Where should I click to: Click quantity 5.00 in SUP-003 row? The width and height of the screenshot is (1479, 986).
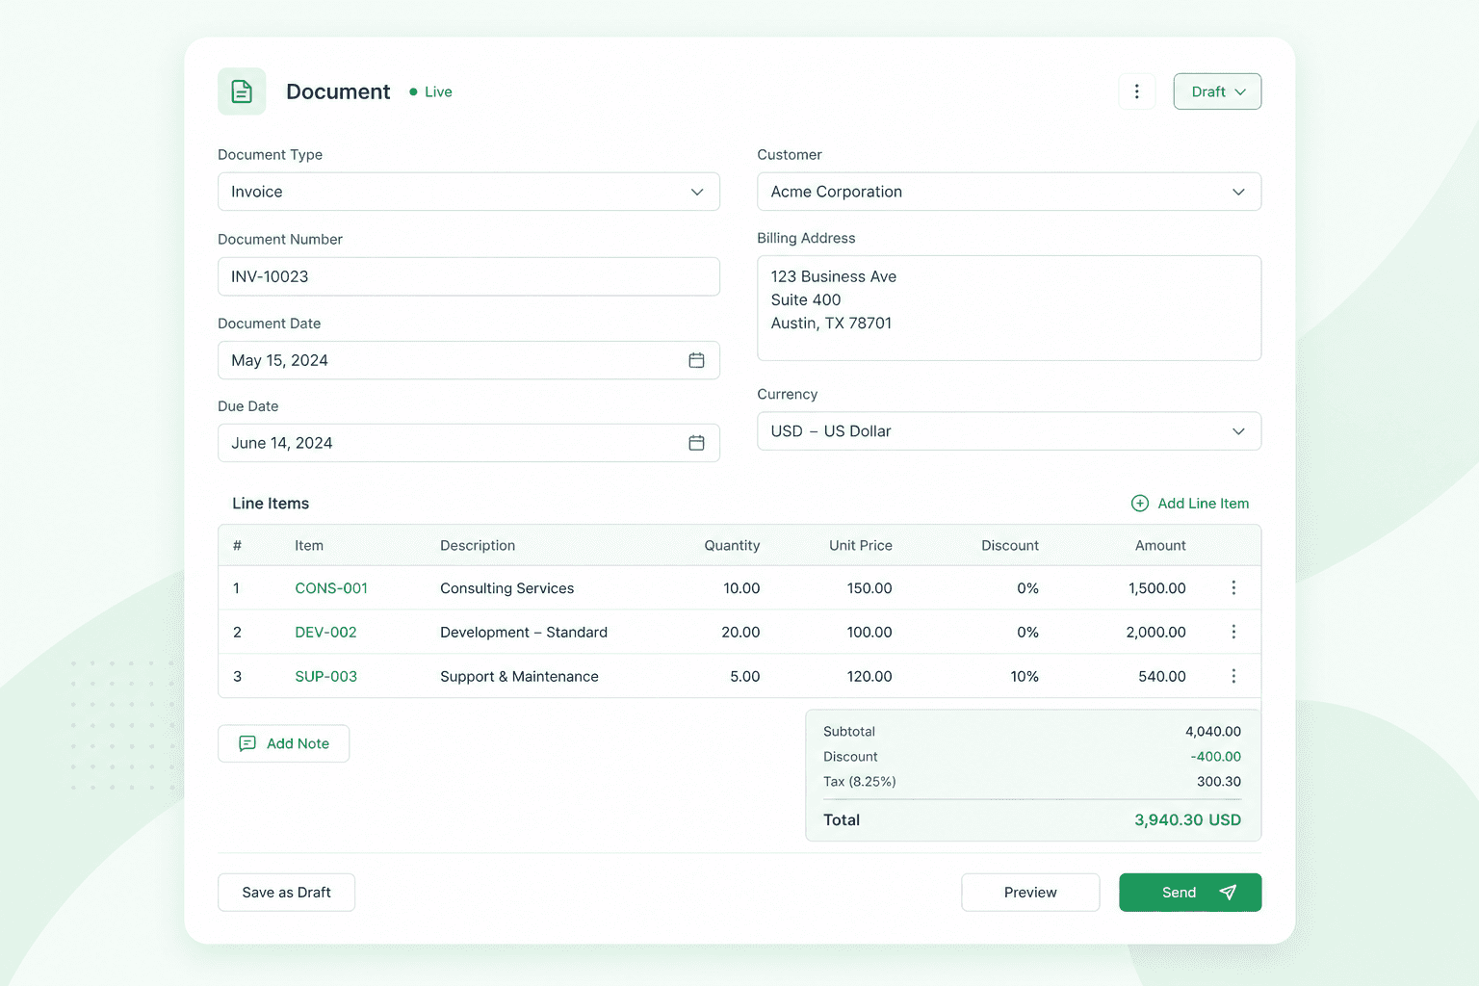[745, 677]
